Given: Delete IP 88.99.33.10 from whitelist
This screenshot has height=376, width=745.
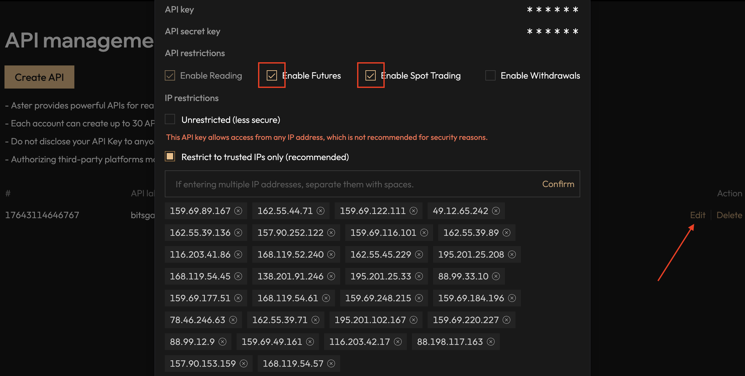Looking at the screenshot, I should (x=496, y=276).
